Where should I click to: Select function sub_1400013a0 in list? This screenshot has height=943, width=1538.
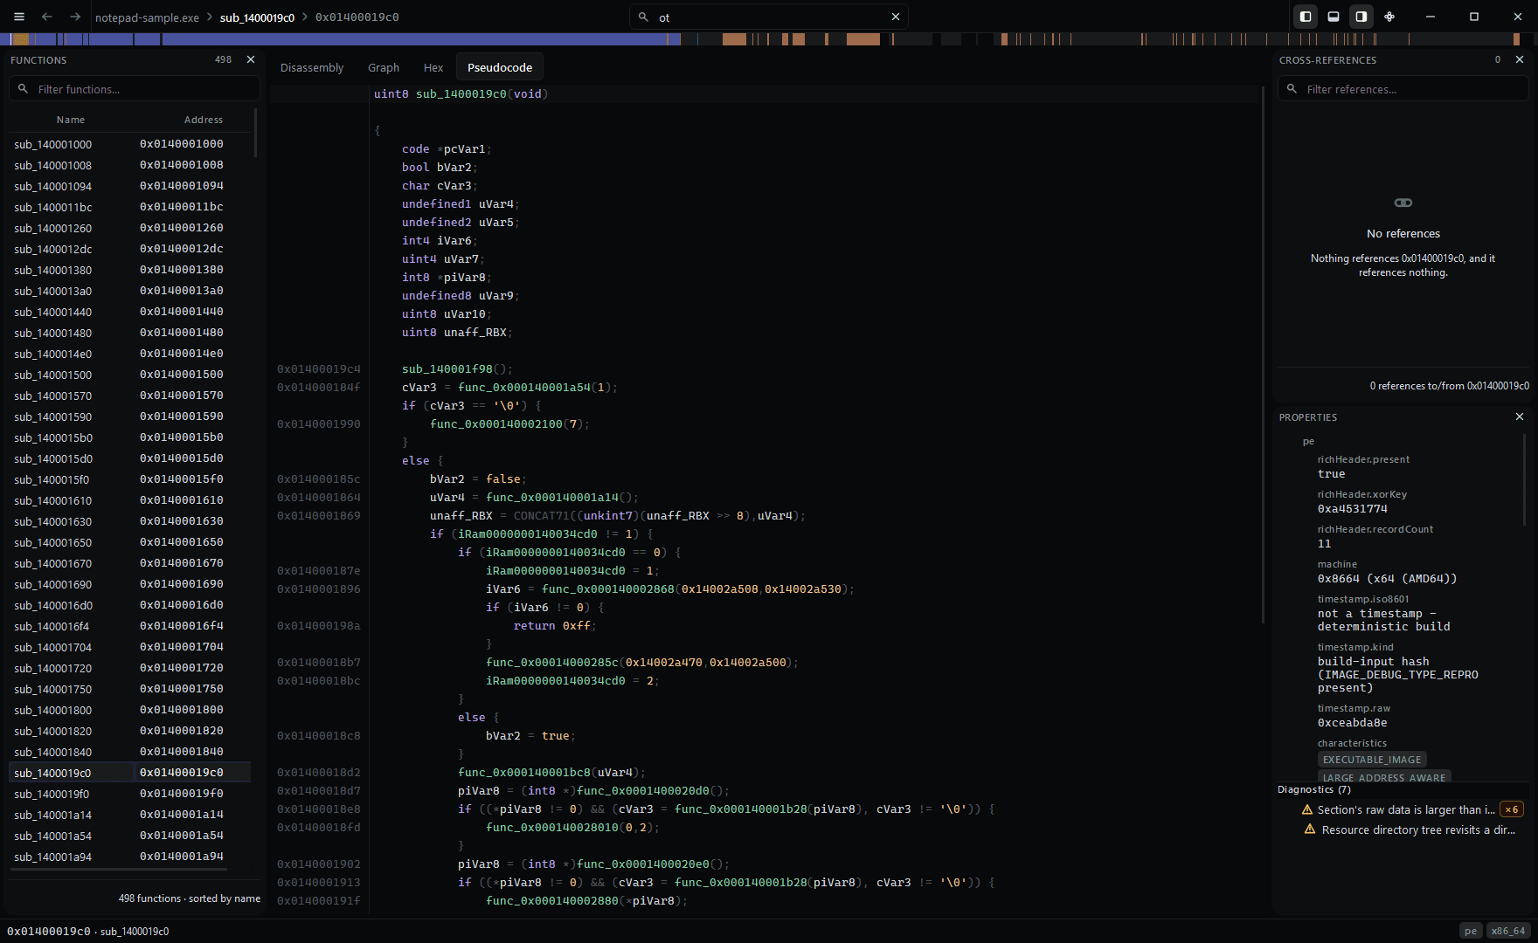129,291
